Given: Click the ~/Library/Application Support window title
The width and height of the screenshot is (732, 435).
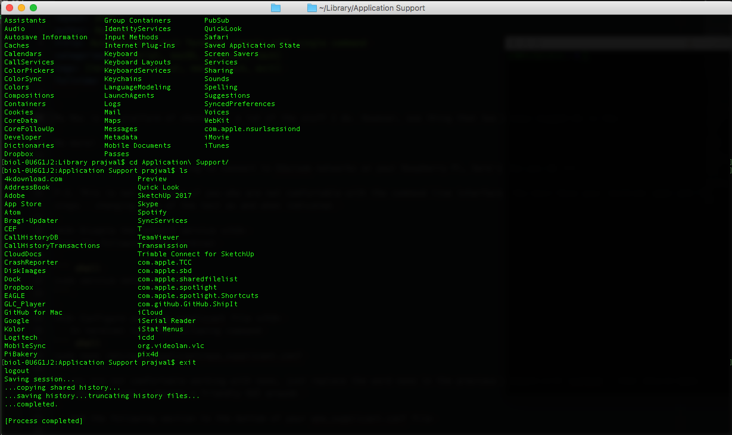Looking at the screenshot, I should point(372,8).
